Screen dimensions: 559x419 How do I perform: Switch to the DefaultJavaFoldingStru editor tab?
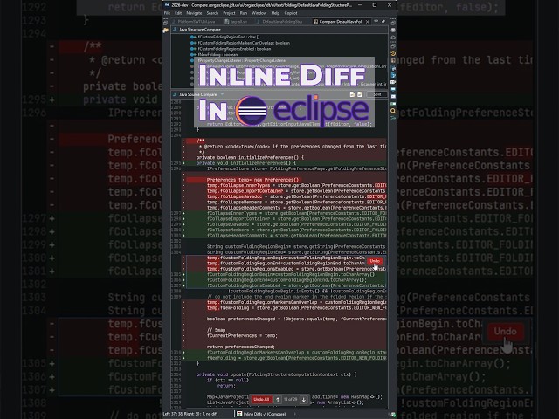(x=279, y=22)
